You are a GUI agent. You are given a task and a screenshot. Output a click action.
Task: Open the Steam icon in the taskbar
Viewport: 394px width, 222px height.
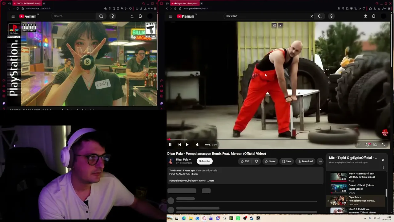(251, 218)
